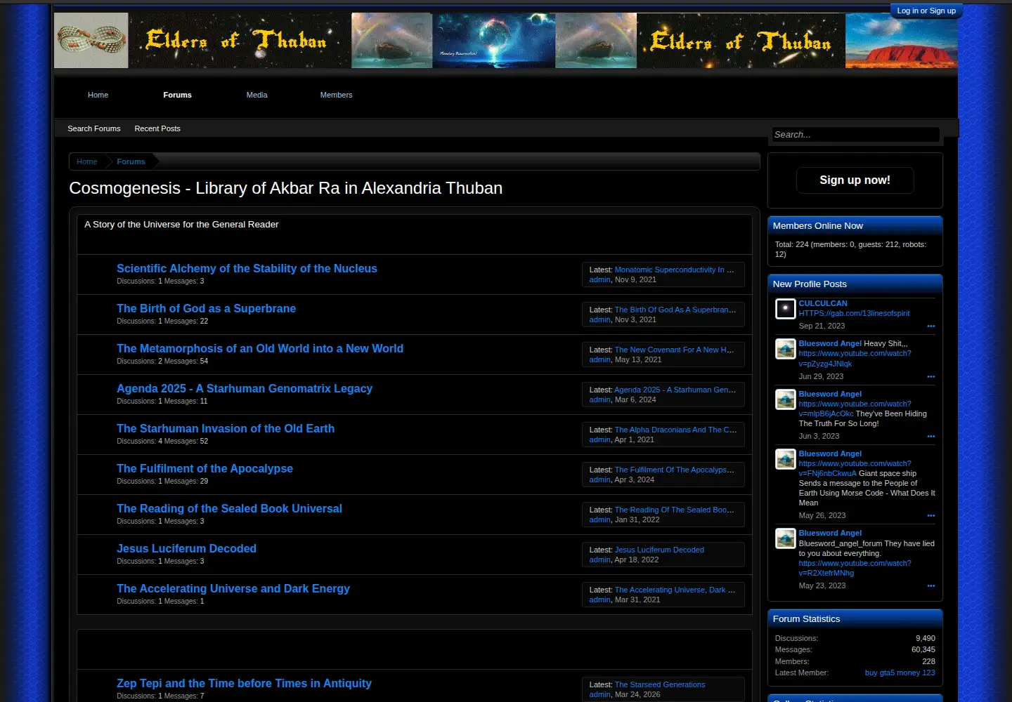Open the Scientific Alchemy of the Stability of the Nucleus forum
This screenshot has height=702, width=1012.
click(x=247, y=268)
